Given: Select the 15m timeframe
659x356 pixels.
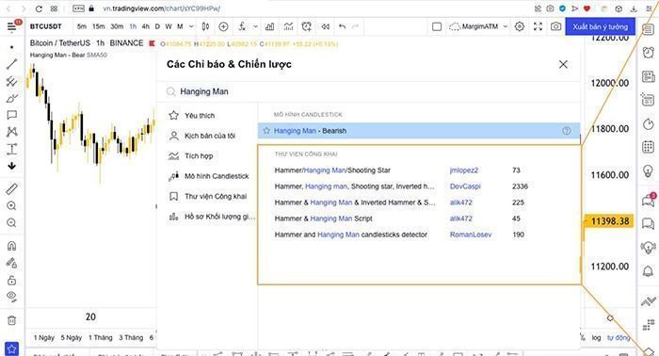Looking at the screenshot, I should pos(98,26).
